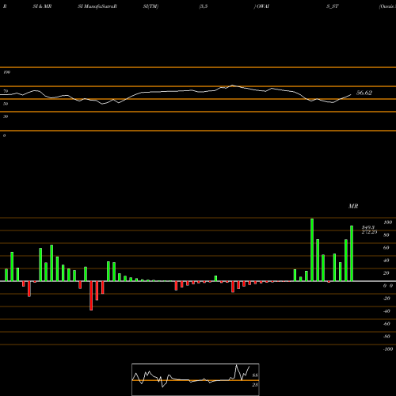Click the RSI axis label 50
This screenshot has height=396, width=396.
coord(6,104)
